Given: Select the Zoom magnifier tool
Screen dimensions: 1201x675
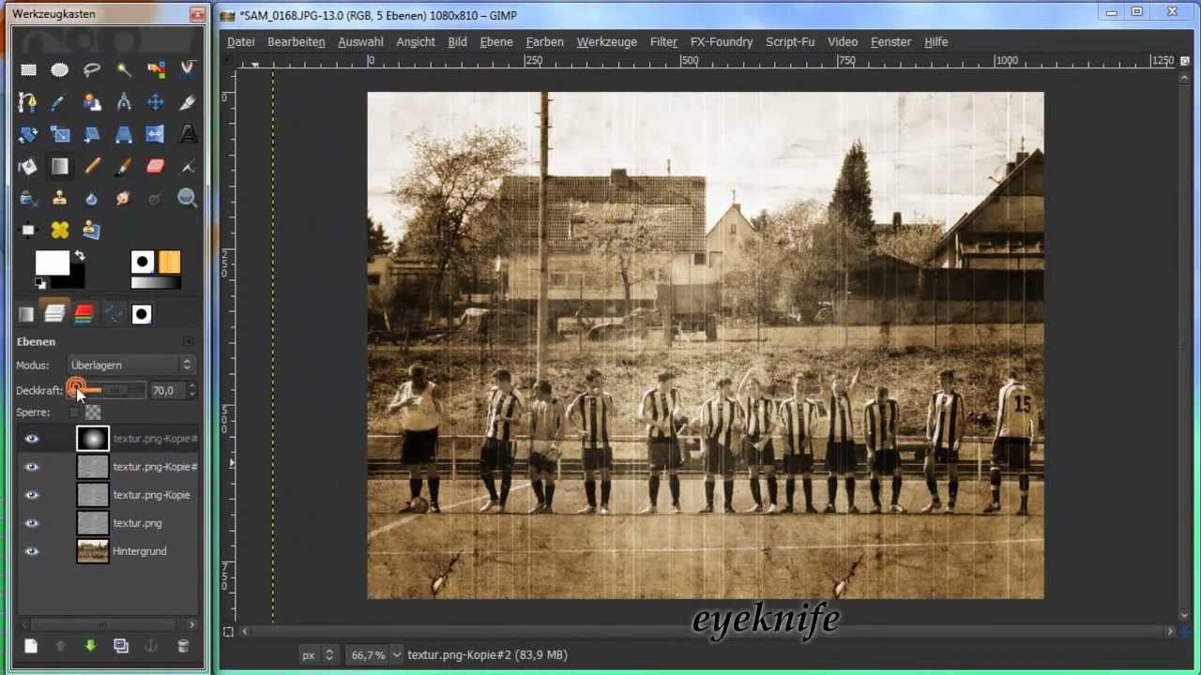Looking at the screenshot, I should point(188,198).
